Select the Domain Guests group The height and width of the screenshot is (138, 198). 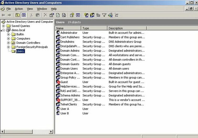(70, 64)
